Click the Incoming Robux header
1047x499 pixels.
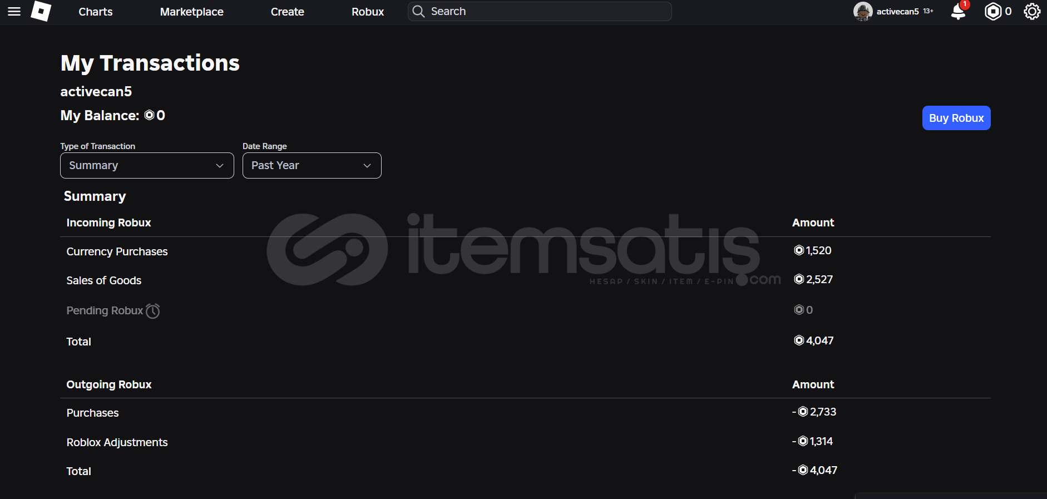[x=108, y=223]
